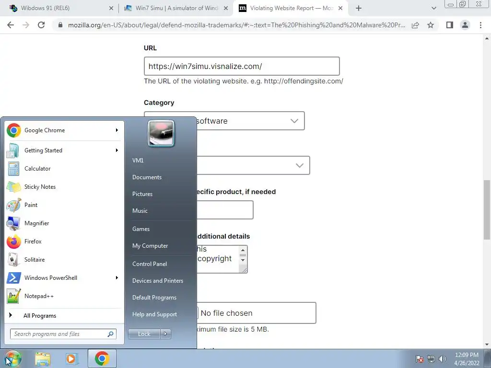Select Violating Website Report tab
The image size is (491, 368).
[x=290, y=8]
